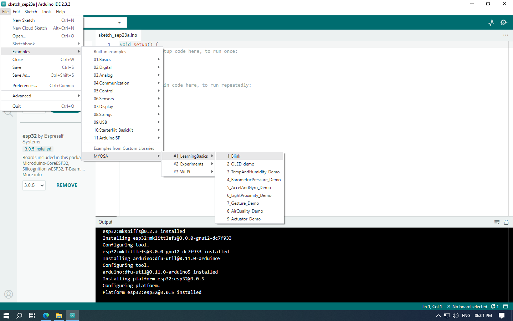This screenshot has width=513, height=321.
Task: Expand 06.Sensors examples submenu
Action: click(x=122, y=99)
